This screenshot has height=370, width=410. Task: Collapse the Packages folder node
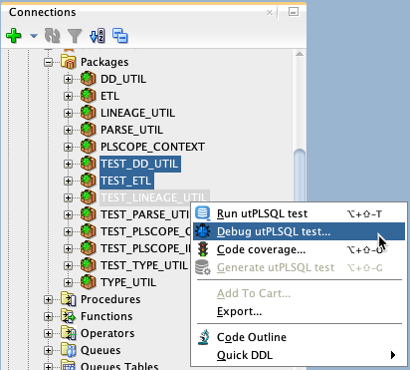click(x=49, y=62)
